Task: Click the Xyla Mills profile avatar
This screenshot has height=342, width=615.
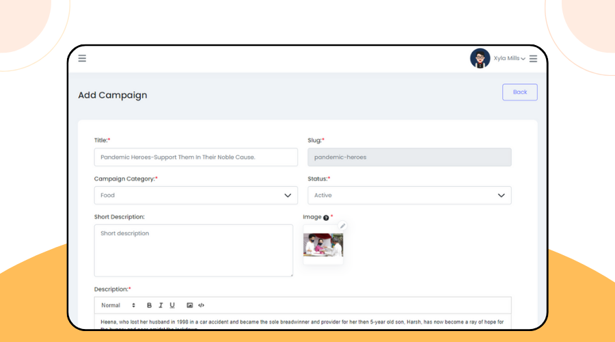Action: click(x=480, y=58)
